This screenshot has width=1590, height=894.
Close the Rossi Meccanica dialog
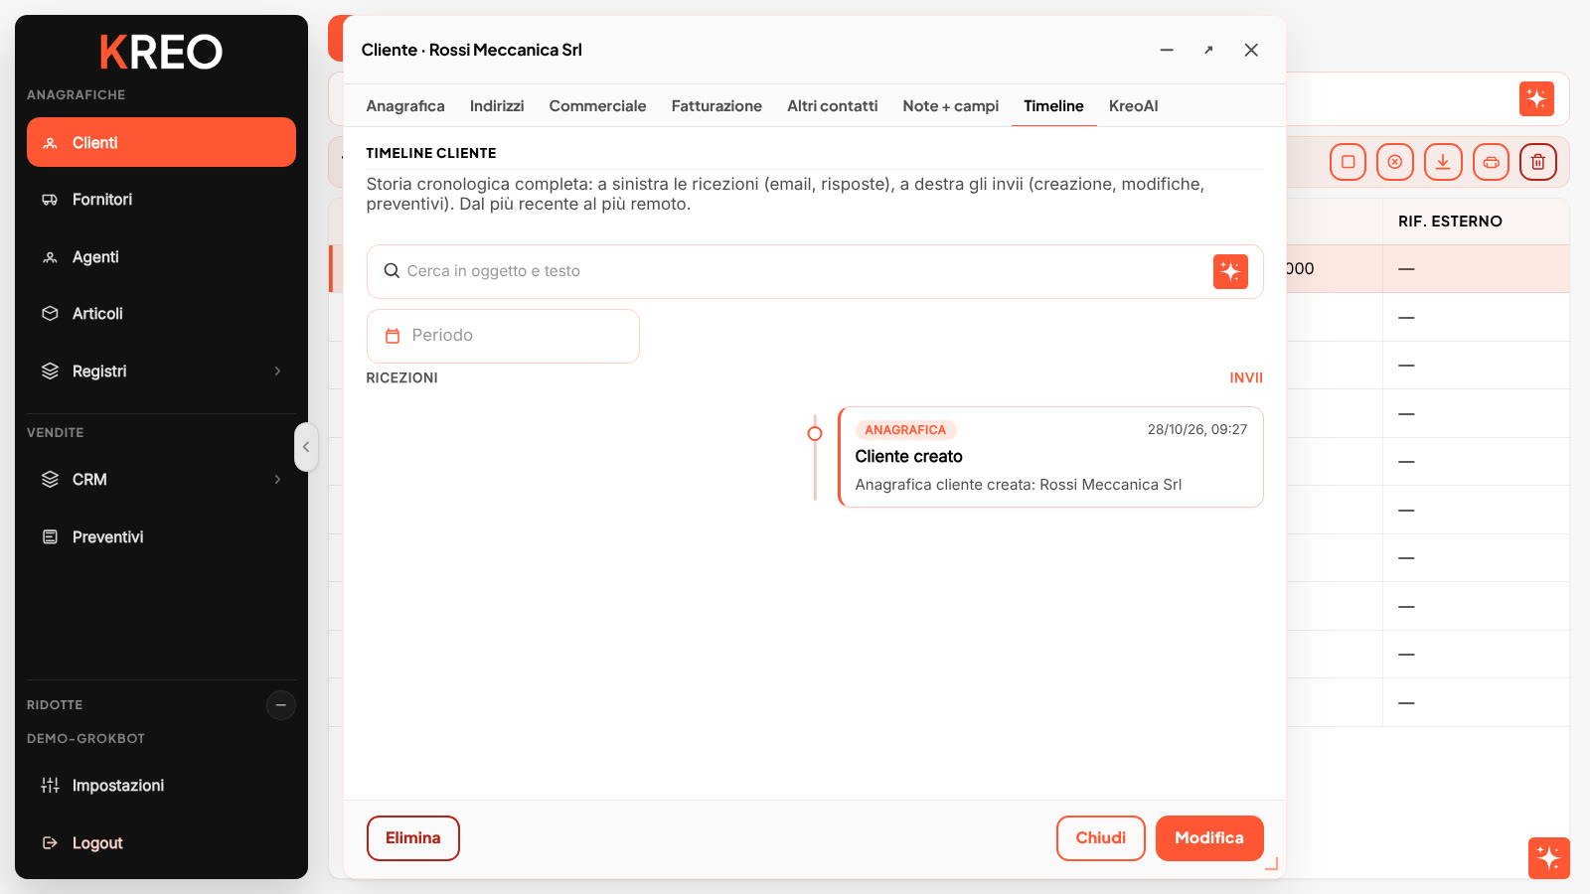pos(1251,50)
